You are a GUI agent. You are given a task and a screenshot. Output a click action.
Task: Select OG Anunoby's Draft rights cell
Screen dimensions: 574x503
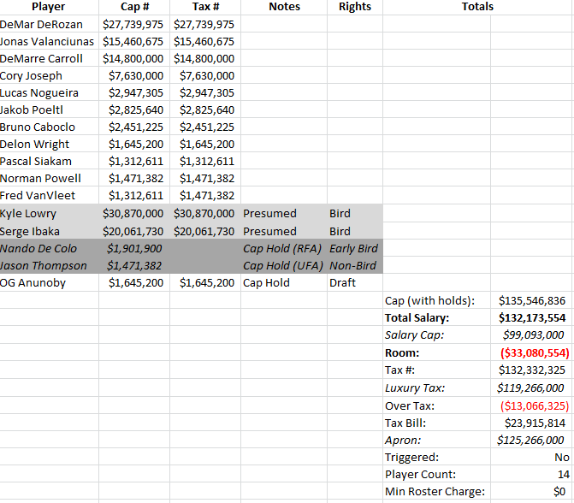coord(354,283)
